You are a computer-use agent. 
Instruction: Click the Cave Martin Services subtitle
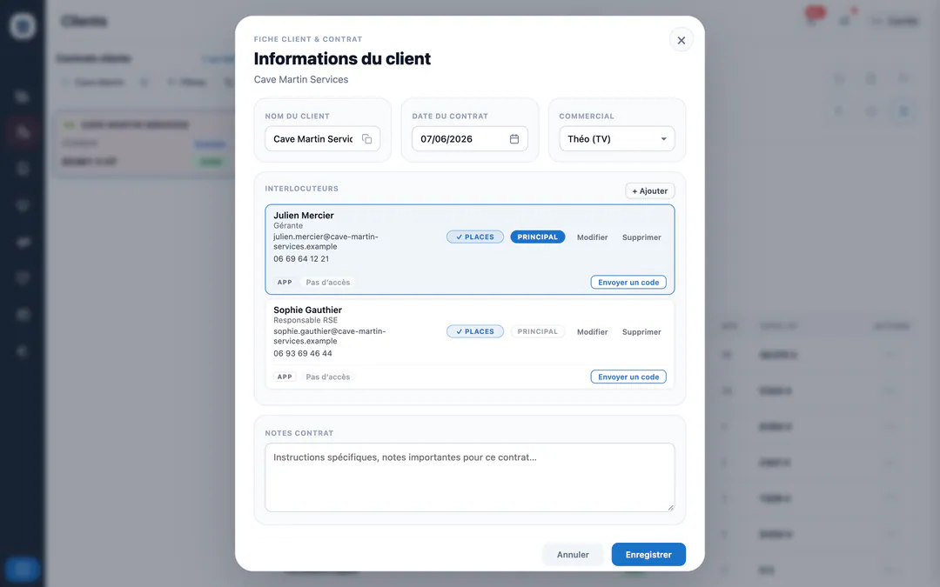(301, 80)
